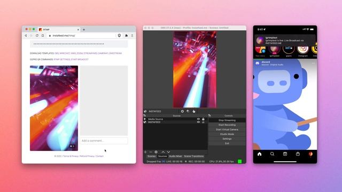Image resolution: width=342 pixels, height=192 pixels.
Task: Click Exit in OBS controls
Action: [227, 143]
